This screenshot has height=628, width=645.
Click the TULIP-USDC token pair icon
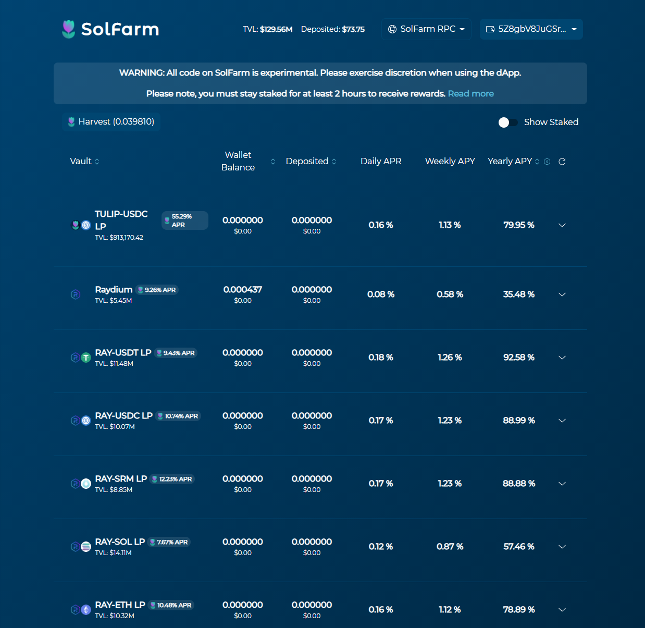tap(81, 225)
